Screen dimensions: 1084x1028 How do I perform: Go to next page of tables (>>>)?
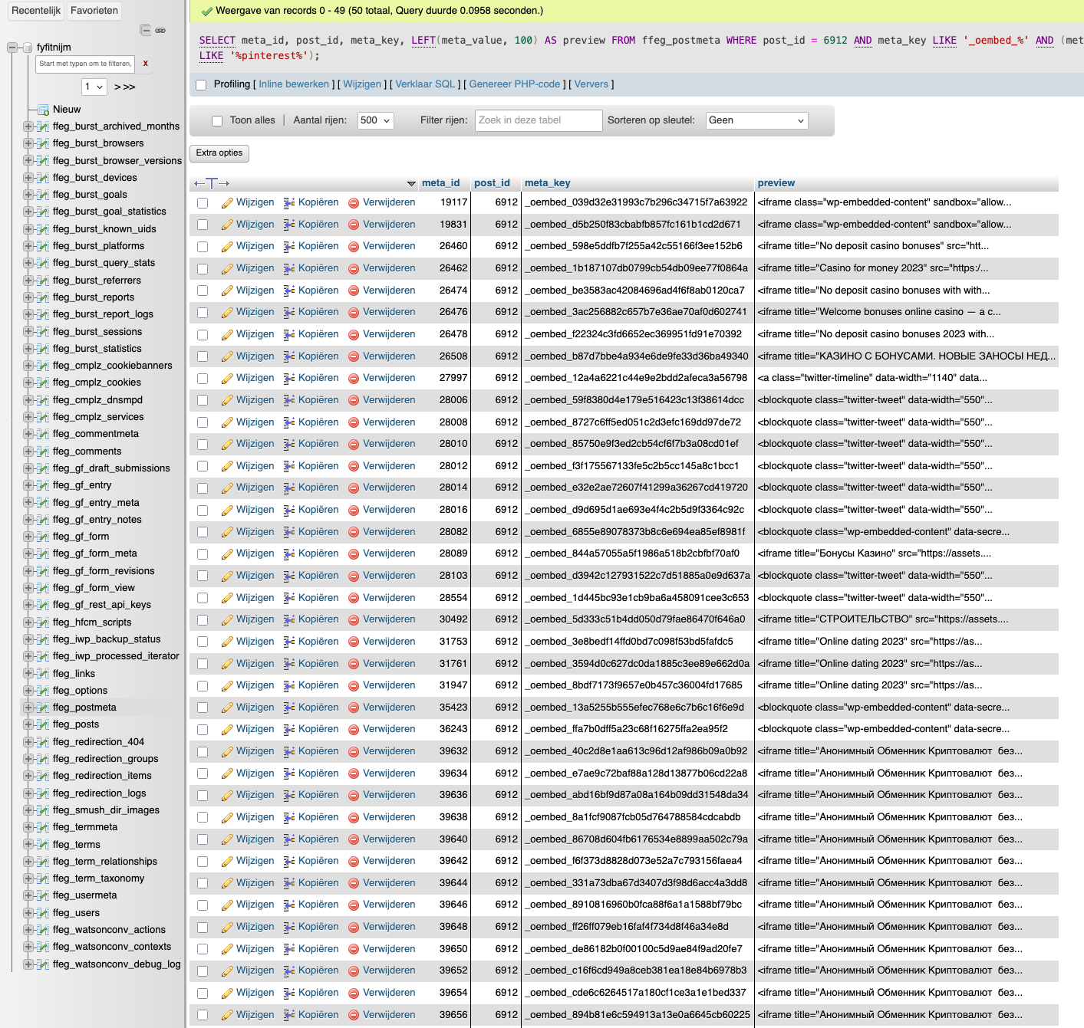tap(125, 87)
